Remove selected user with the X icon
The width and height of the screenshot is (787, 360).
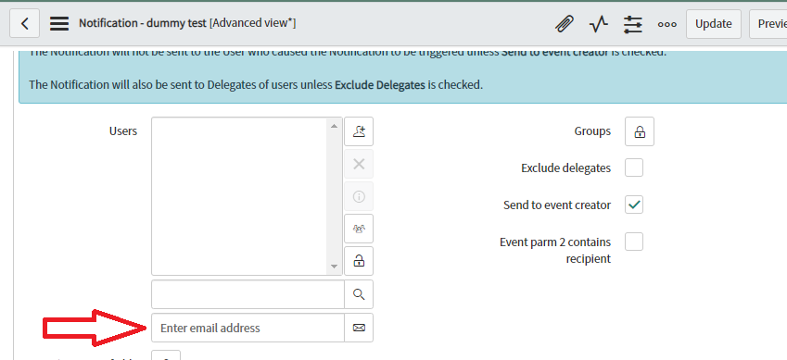click(x=359, y=164)
